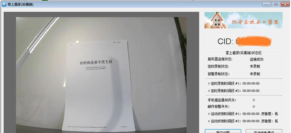The image size is (291, 133).
Task: Click 定时录制状态 value 未录制
Action: [255, 66]
